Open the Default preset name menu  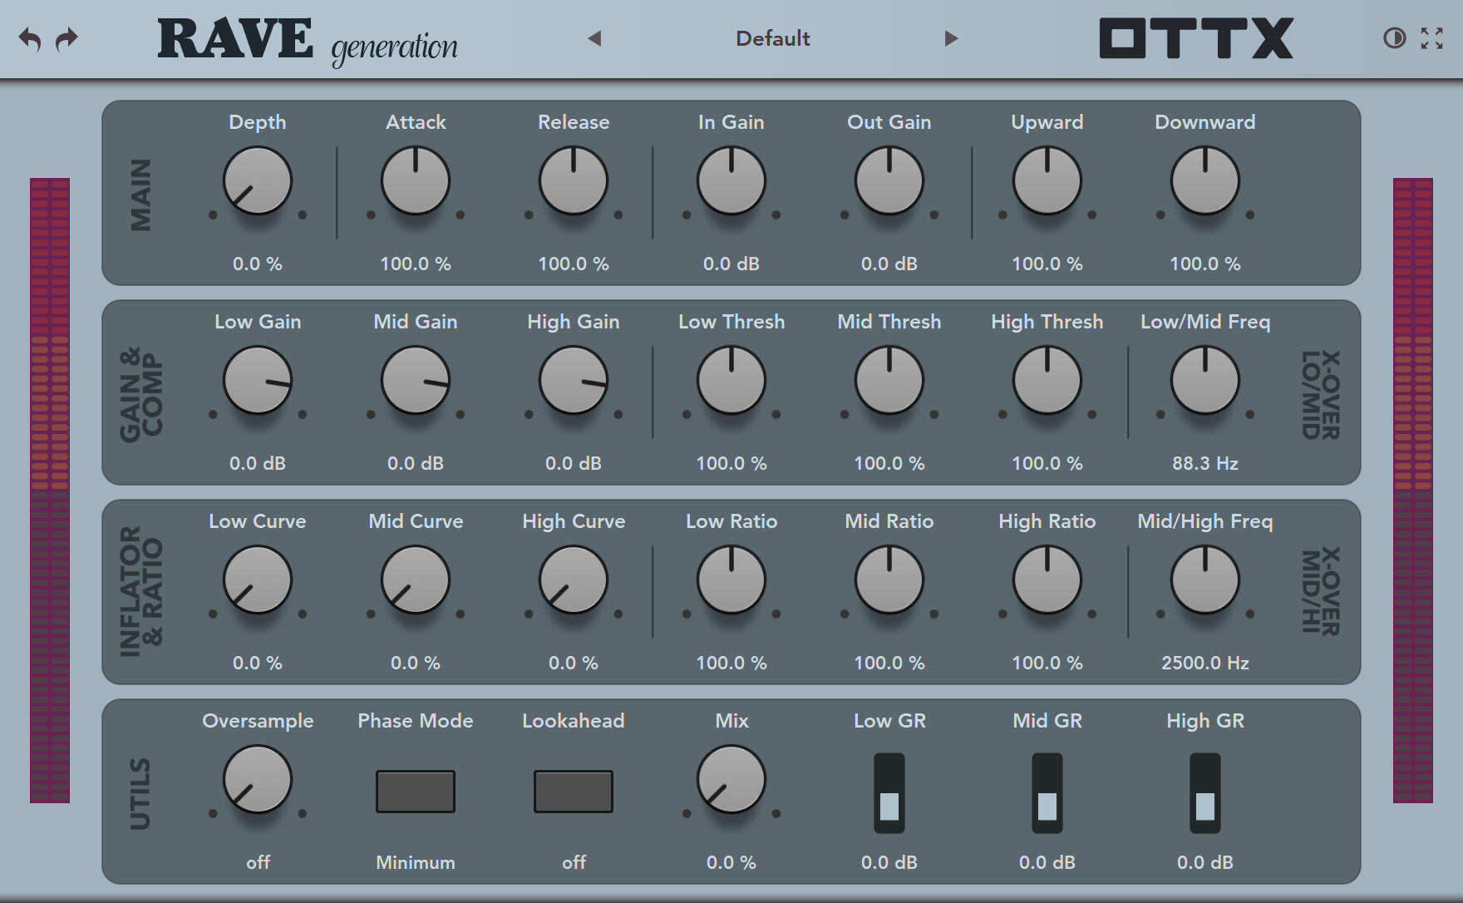(x=772, y=38)
